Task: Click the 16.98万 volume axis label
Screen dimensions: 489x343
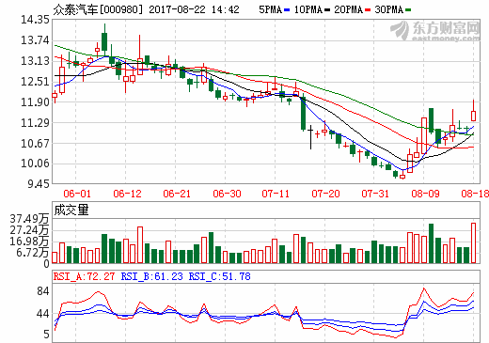Action: pyautogui.click(x=29, y=242)
